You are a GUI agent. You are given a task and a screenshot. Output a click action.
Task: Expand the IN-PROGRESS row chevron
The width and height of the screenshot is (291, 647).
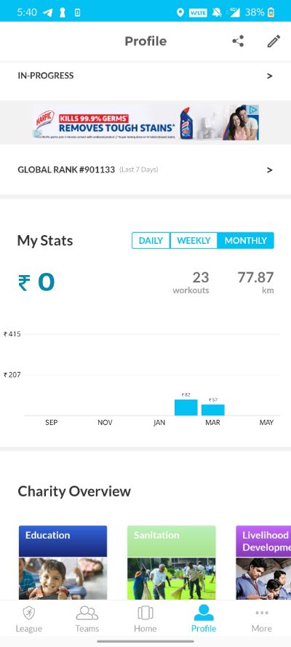click(270, 76)
